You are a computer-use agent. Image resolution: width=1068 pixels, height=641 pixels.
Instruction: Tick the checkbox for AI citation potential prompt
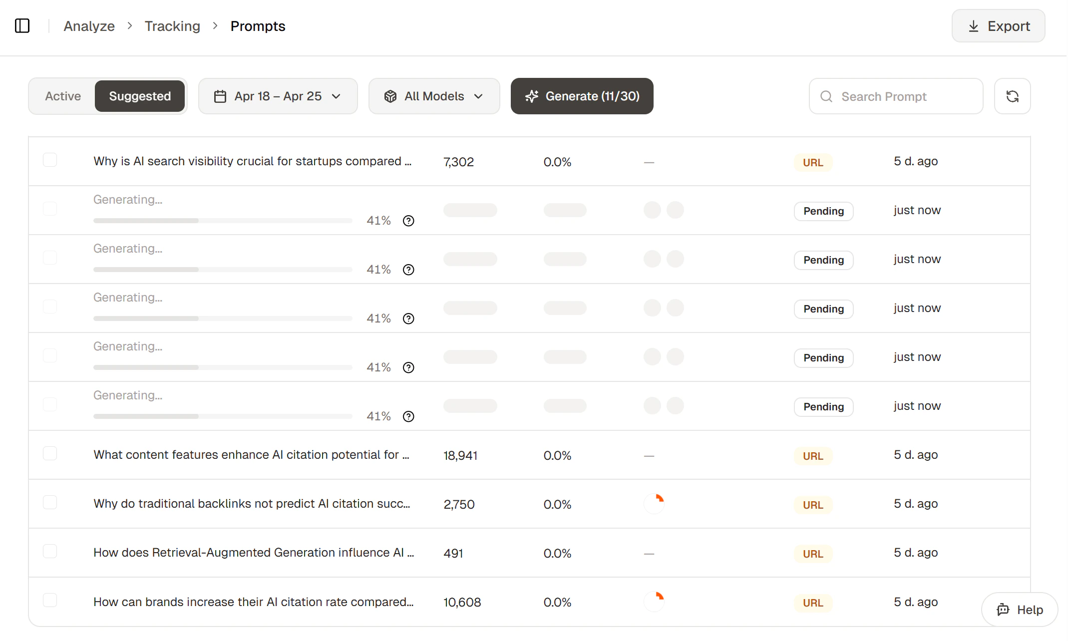50,454
